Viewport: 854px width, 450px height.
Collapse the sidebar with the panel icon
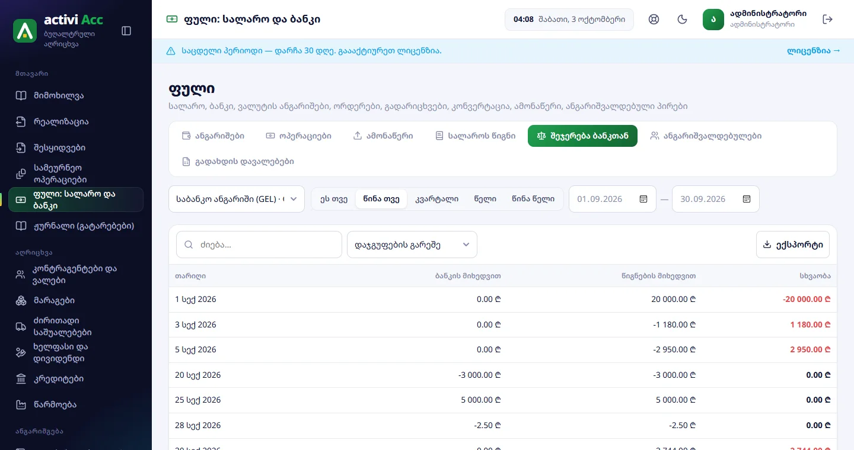126,31
